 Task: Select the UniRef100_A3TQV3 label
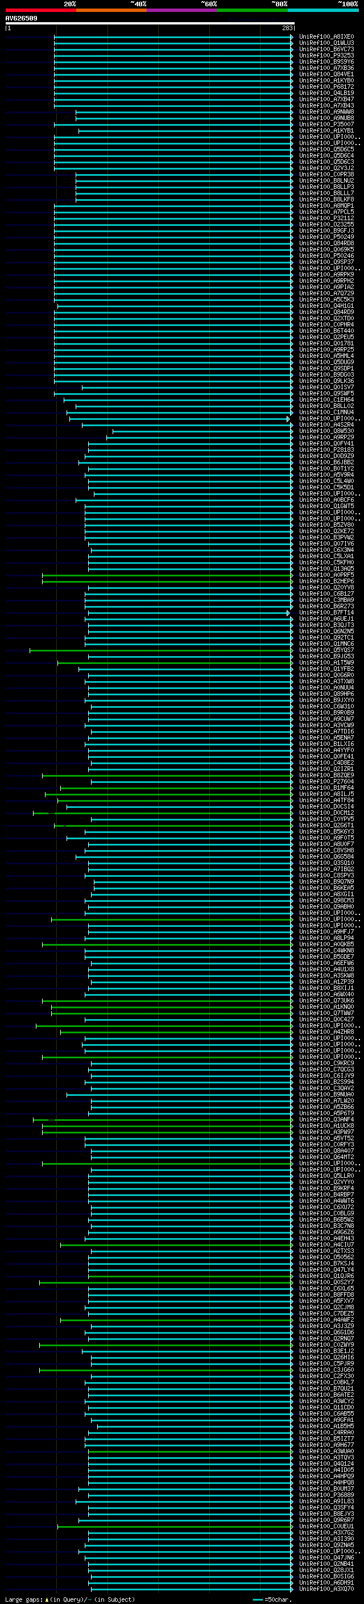pos(326,1457)
